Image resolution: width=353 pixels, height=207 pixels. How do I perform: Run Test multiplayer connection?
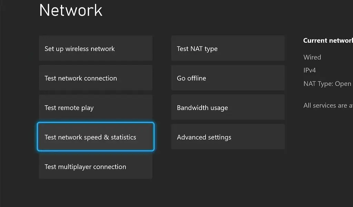pyautogui.click(x=96, y=166)
